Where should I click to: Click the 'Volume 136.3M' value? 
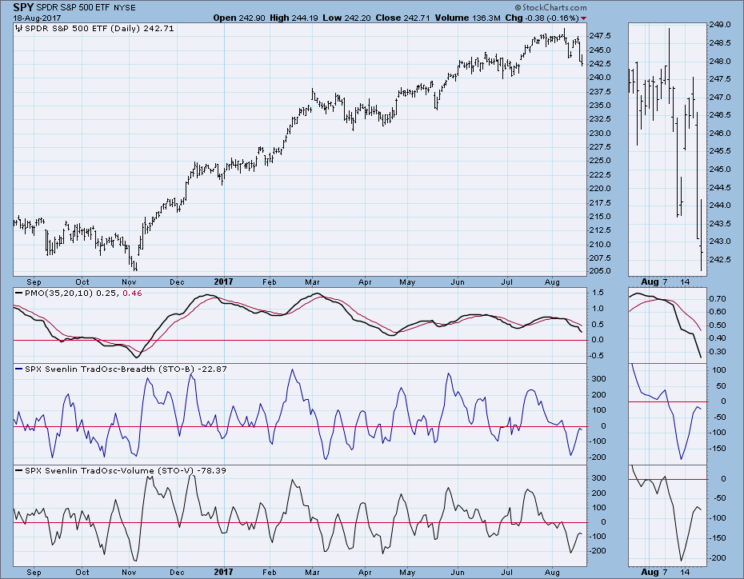click(467, 18)
